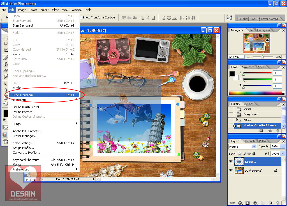Select the Healing Brush tool
The height and width of the screenshot is (206, 287).
point(6,58)
